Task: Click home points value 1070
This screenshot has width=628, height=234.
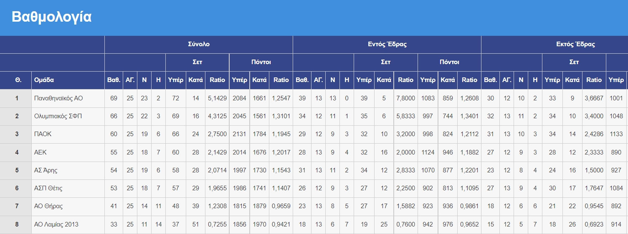Action: [x=428, y=170]
